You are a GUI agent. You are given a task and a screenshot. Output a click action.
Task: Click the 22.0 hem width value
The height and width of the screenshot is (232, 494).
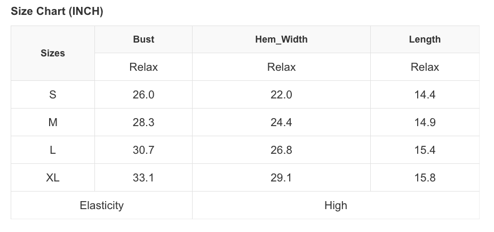pyautogui.click(x=281, y=95)
